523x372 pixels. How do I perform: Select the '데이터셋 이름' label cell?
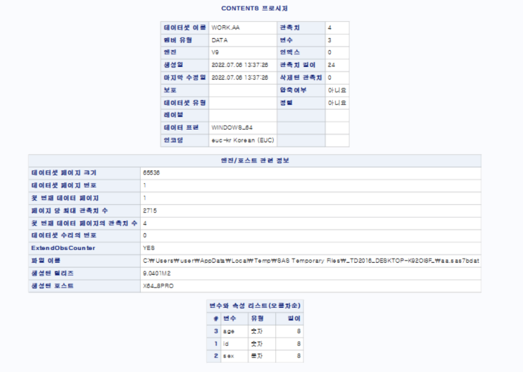(185, 27)
